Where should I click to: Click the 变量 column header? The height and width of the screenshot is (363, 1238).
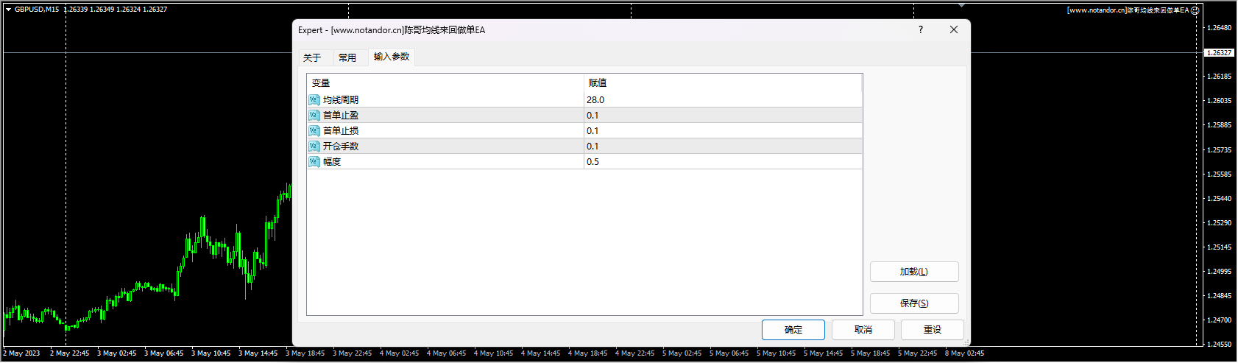point(445,83)
